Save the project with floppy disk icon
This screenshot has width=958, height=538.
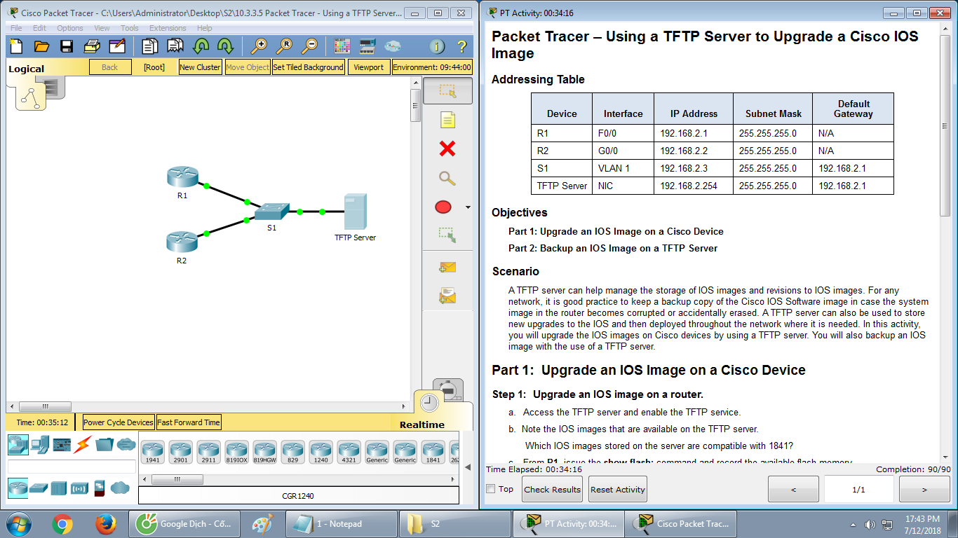coord(67,46)
